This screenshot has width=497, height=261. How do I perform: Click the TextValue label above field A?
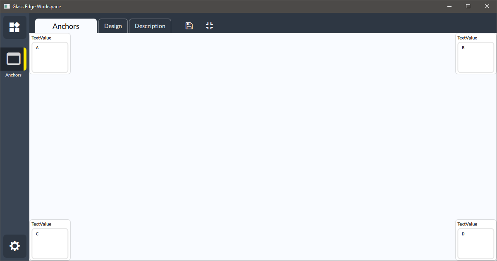coord(41,38)
